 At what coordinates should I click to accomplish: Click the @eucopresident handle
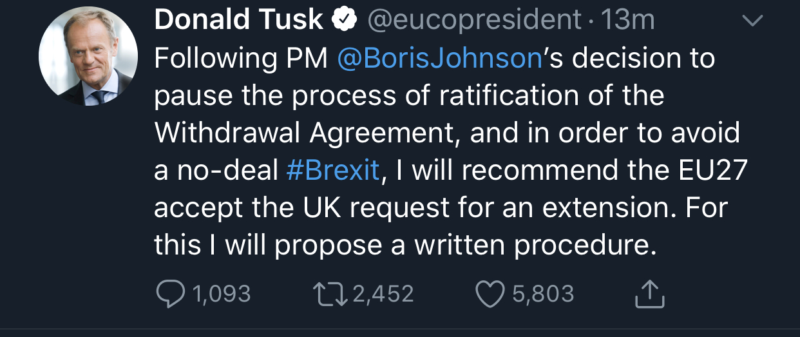[x=473, y=21]
